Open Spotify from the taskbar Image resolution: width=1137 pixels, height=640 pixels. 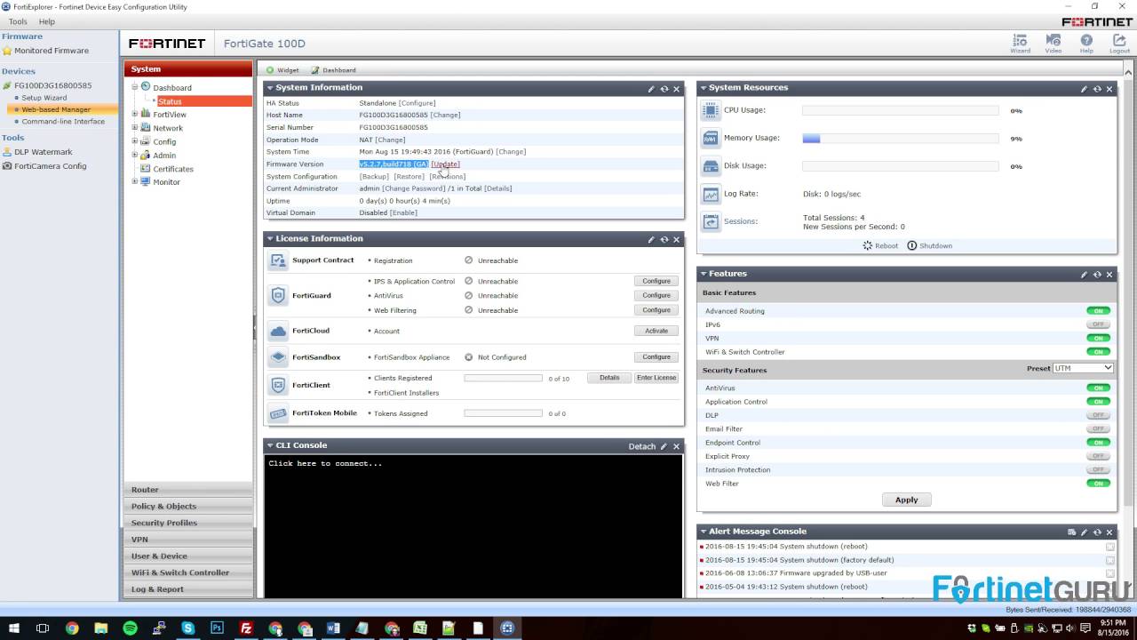(131, 628)
